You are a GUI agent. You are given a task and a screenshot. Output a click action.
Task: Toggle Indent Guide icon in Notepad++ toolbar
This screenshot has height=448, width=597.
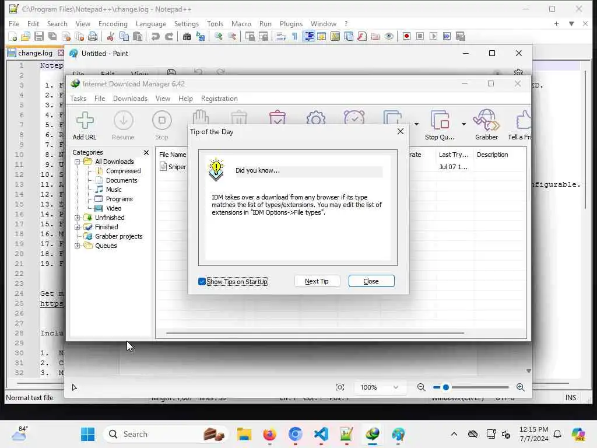[x=308, y=36]
